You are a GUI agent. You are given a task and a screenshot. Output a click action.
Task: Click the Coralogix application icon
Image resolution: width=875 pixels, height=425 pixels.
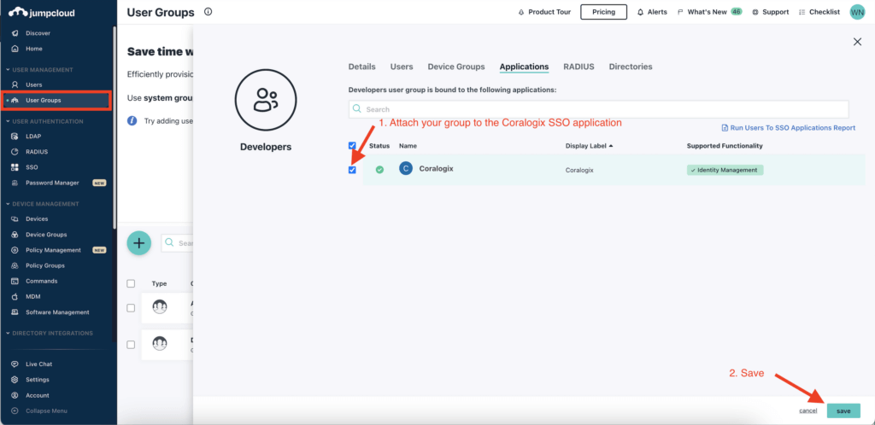pos(406,168)
